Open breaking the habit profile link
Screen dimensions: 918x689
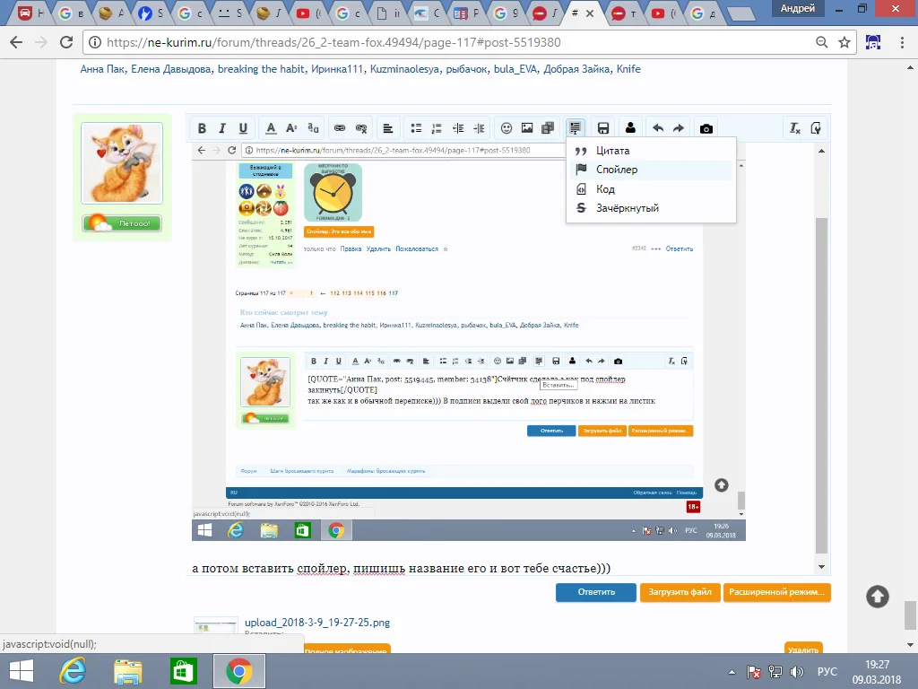click(x=261, y=69)
